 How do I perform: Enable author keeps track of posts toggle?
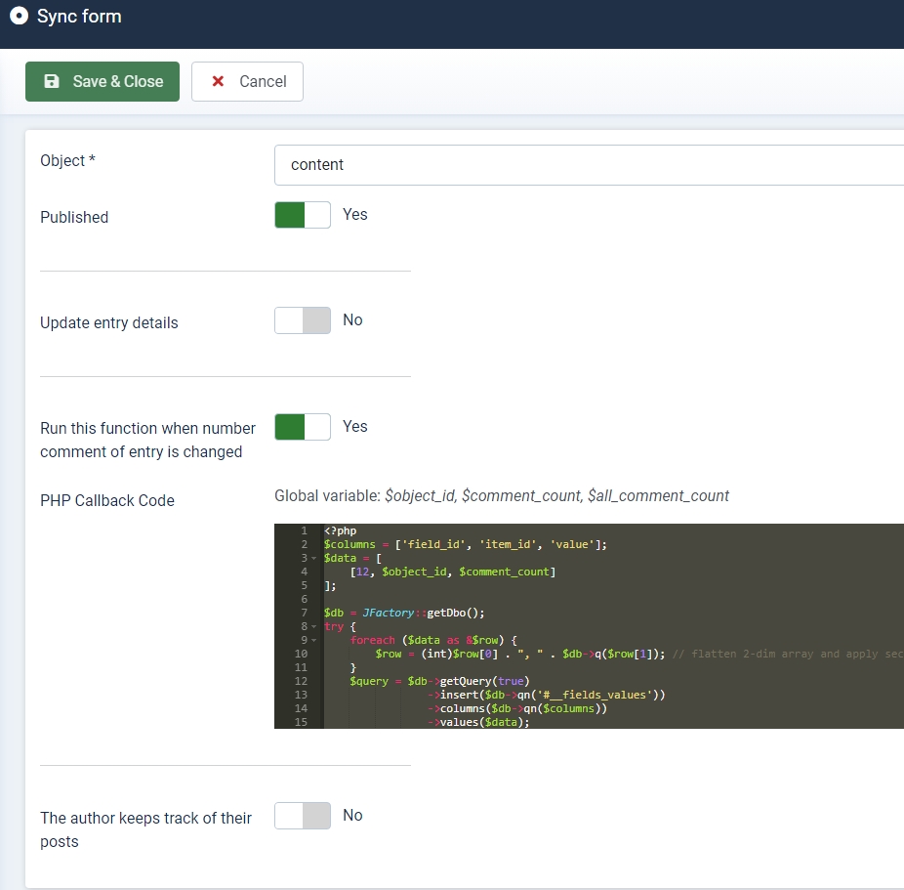(x=303, y=816)
